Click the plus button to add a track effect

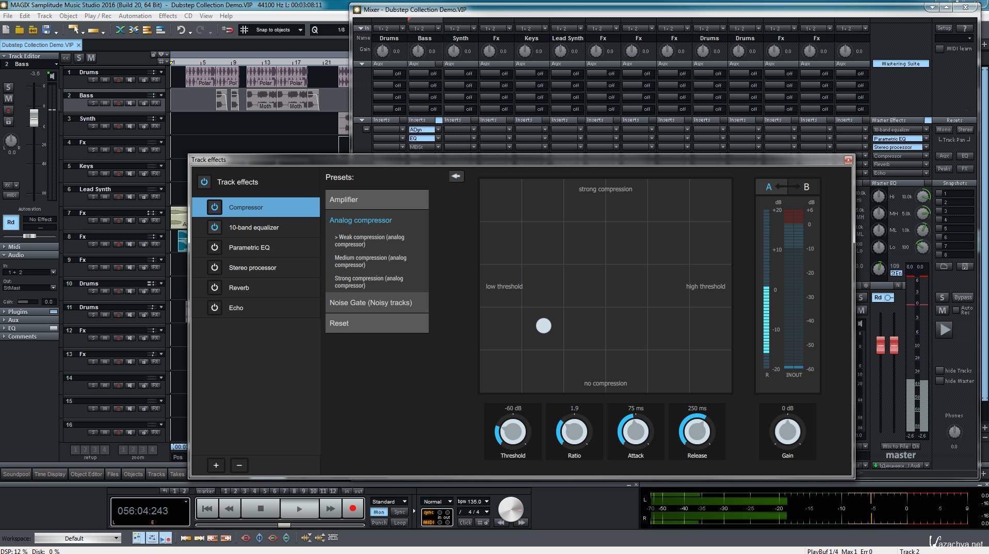[x=216, y=465]
